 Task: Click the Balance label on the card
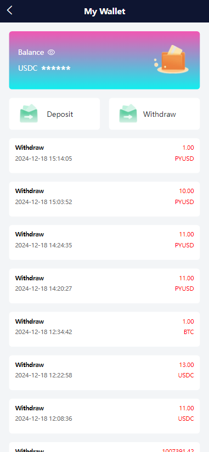tap(31, 52)
